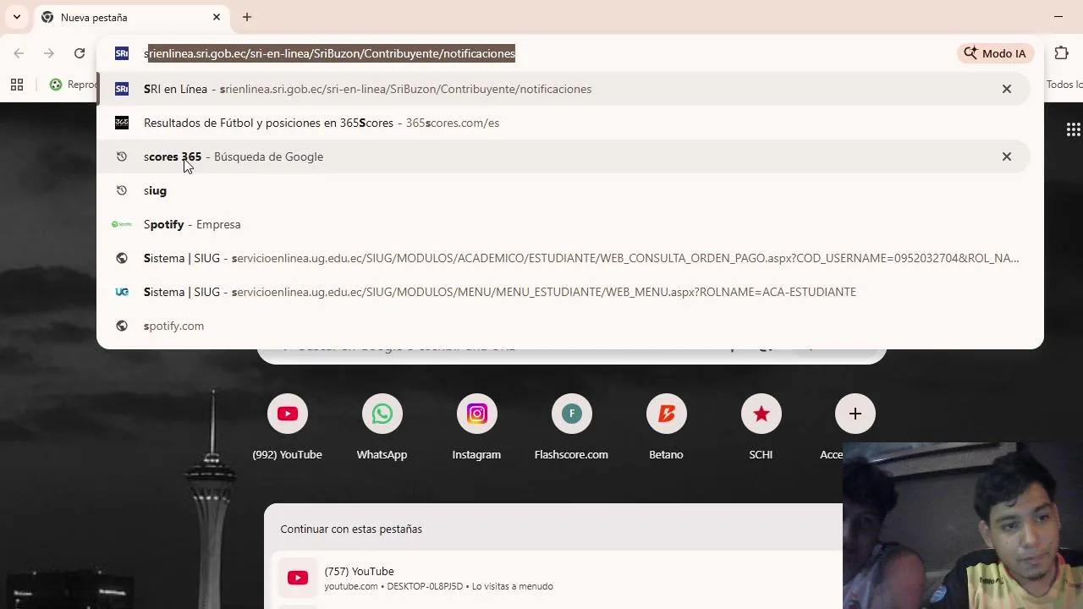Viewport: 1083px width, 609px height.
Task: Open the tab search dropdown arrow
Action: point(16,17)
